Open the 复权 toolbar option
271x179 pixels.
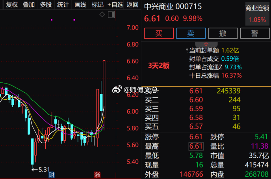click(12, 5)
